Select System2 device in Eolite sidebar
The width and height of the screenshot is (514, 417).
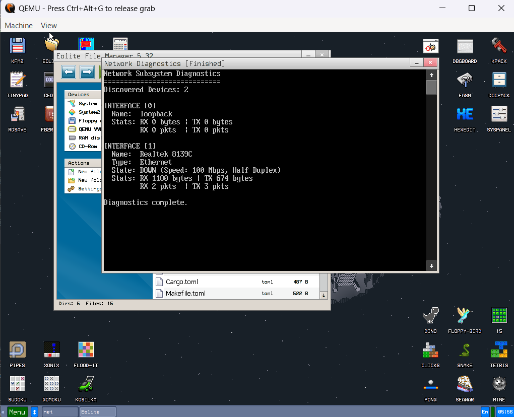(85, 112)
